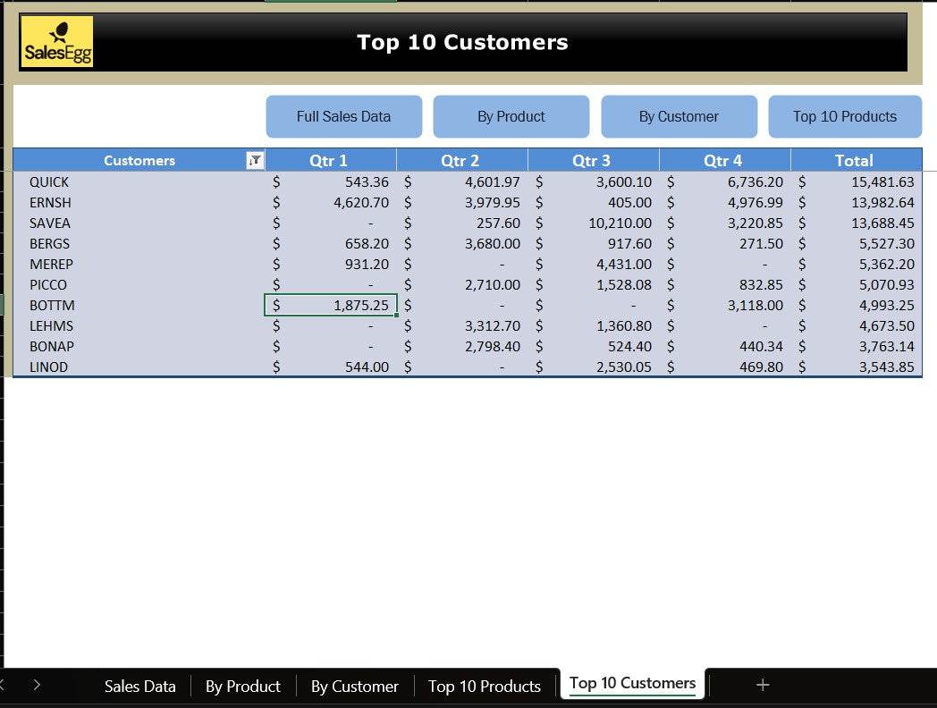Select LINOD total cell 3,543.85
The height and width of the screenshot is (708, 937).
pos(857,367)
